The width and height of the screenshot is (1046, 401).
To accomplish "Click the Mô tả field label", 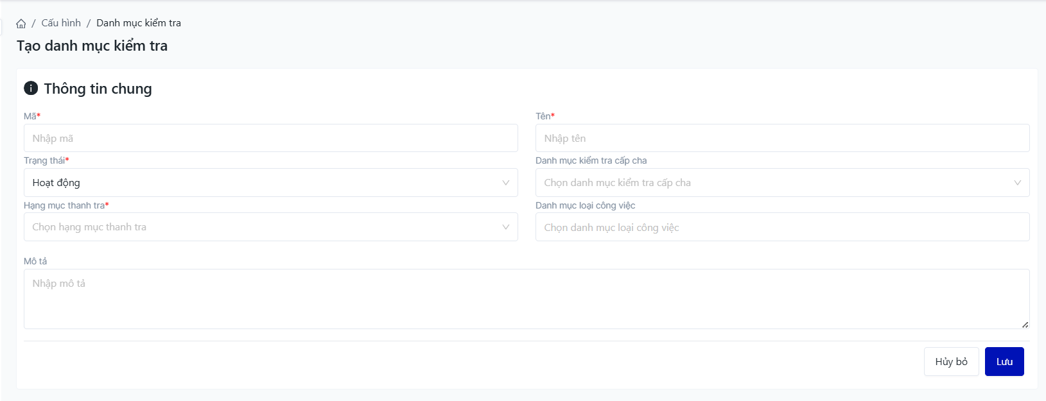I will (35, 261).
